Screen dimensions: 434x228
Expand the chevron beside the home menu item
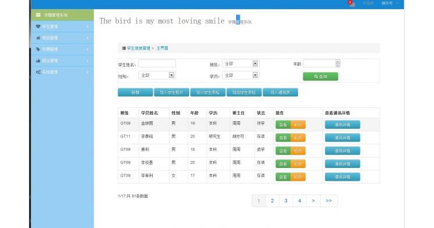(87, 38)
